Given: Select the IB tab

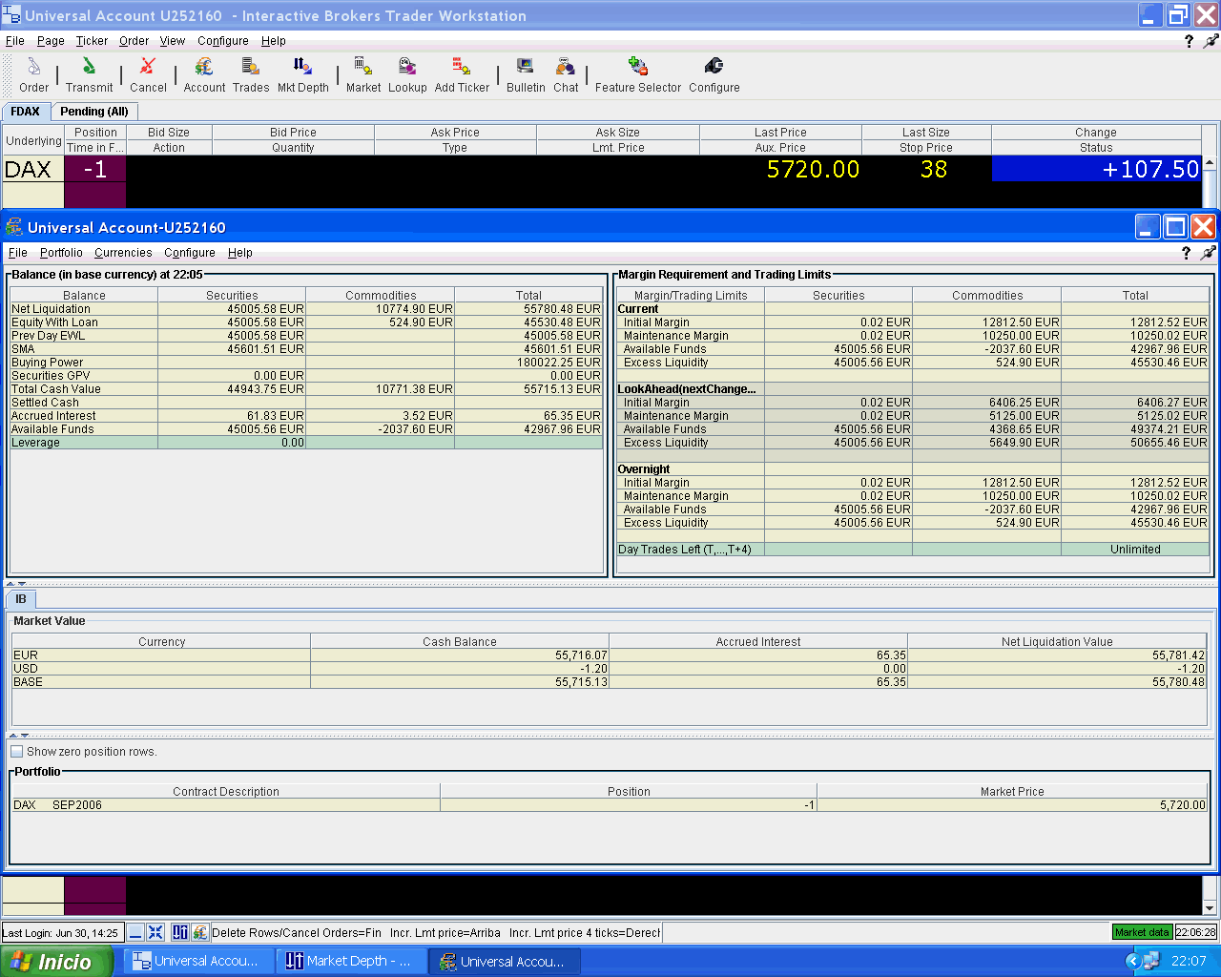Looking at the screenshot, I should [x=21, y=599].
